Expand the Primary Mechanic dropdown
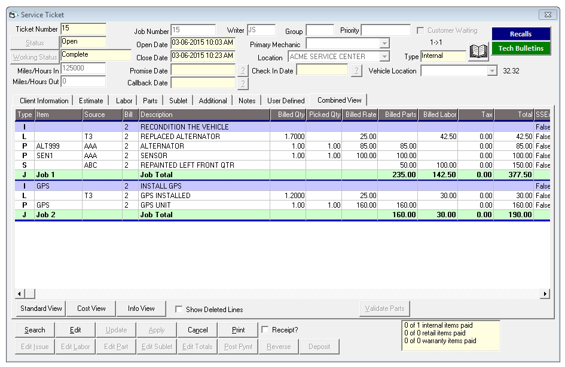This screenshot has width=565, height=367. pos(384,44)
